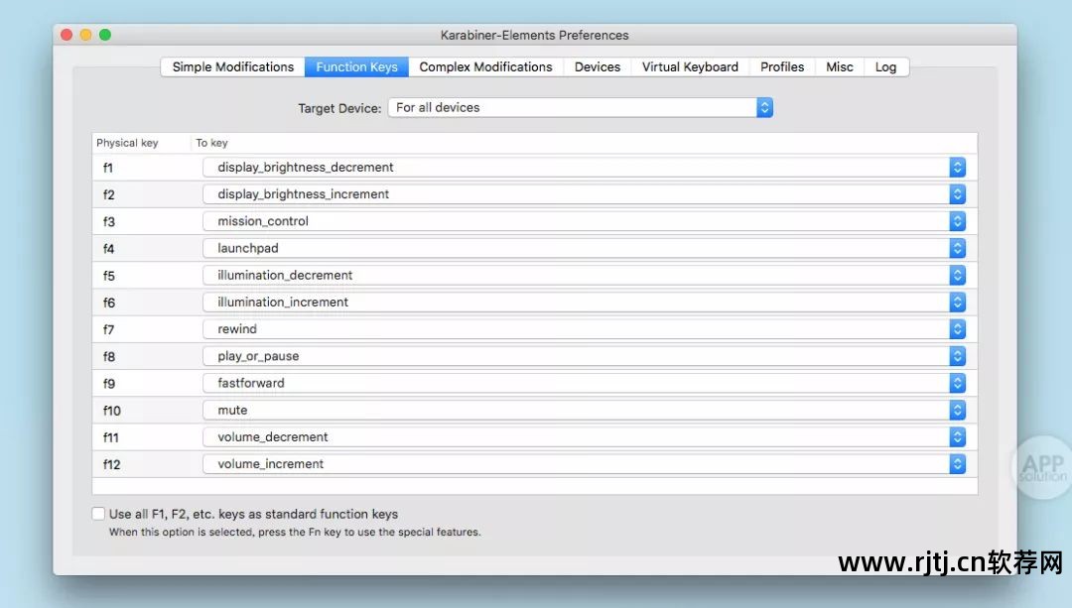This screenshot has height=608, width=1072.
Task: Select the f12 physical key label
Action: coord(111,464)
